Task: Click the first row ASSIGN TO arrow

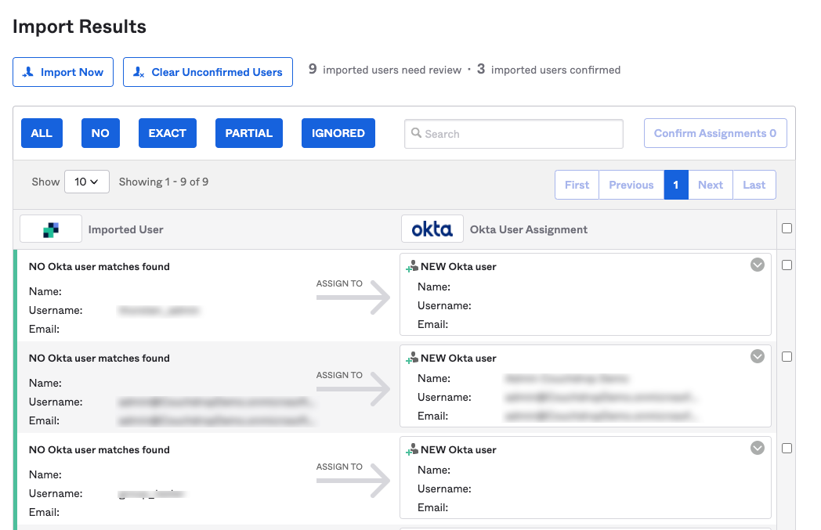Action: click(x=353, y=297)
